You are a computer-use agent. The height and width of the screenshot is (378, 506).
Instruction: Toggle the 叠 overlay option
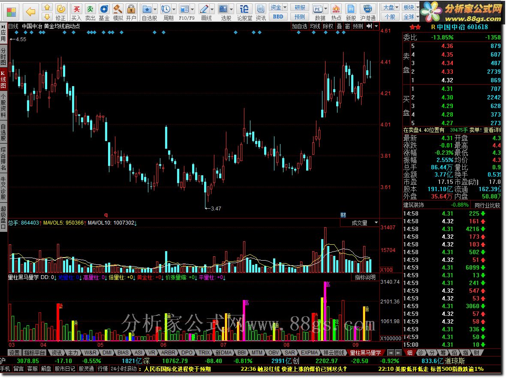pos(340,26)
